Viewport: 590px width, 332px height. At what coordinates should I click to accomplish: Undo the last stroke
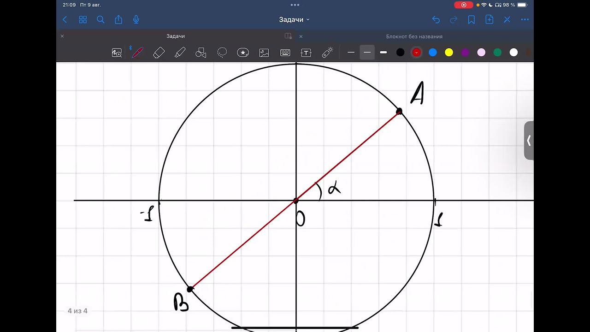tap(436, 19)
